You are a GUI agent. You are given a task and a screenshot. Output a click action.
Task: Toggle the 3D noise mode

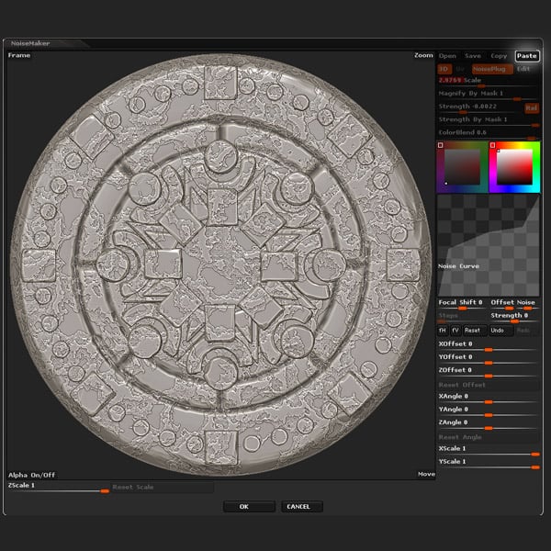[x=444, y=69]
